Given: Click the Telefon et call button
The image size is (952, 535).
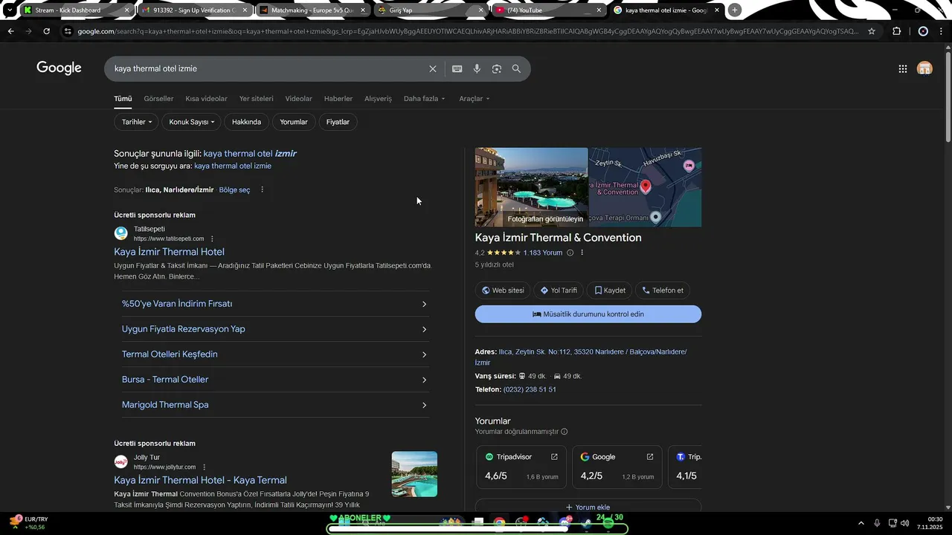Looking at the screenshot, I should 663,291.
